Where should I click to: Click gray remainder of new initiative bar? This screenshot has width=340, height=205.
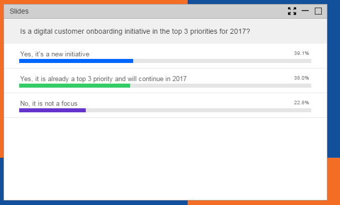222,61
